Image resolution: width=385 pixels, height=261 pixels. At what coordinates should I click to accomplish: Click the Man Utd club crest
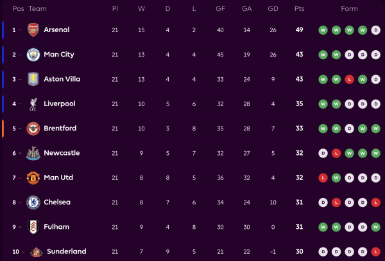[x=33, y=177]
